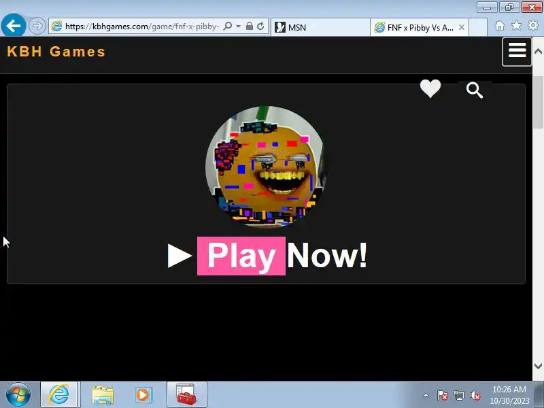The image size is (544, 408).
Task: Open the site hamburger menu
Action: (x=517, y=52)
